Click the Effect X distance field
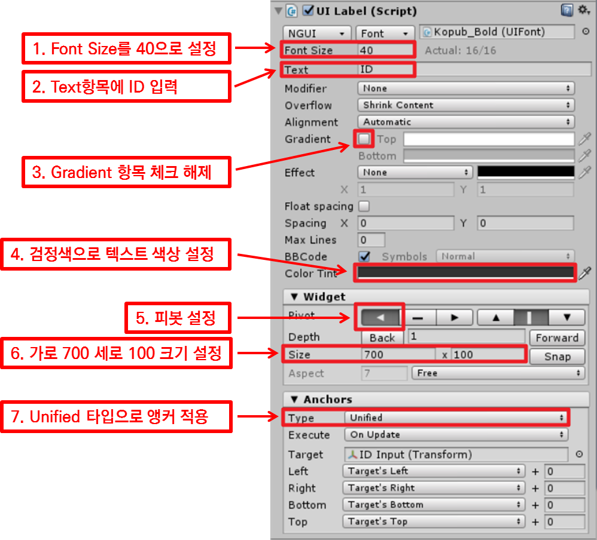The width and height of the screenshot is (597, 540). [x=406, y=189]
